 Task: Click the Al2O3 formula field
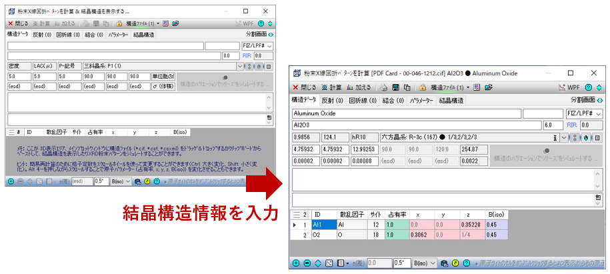tap(416, 125)
